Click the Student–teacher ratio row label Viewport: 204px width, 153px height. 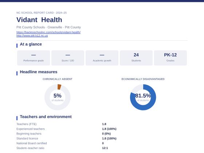30,148
